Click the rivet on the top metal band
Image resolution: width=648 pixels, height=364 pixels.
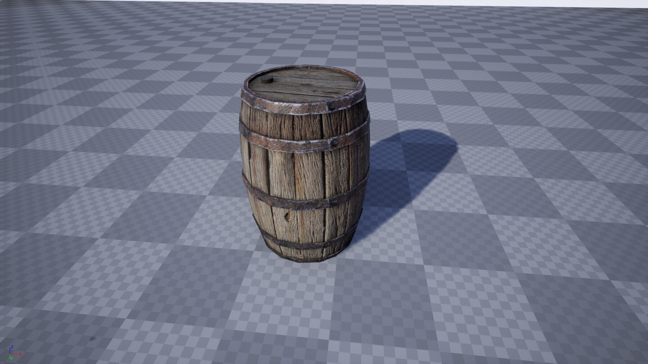click(331, 107)
